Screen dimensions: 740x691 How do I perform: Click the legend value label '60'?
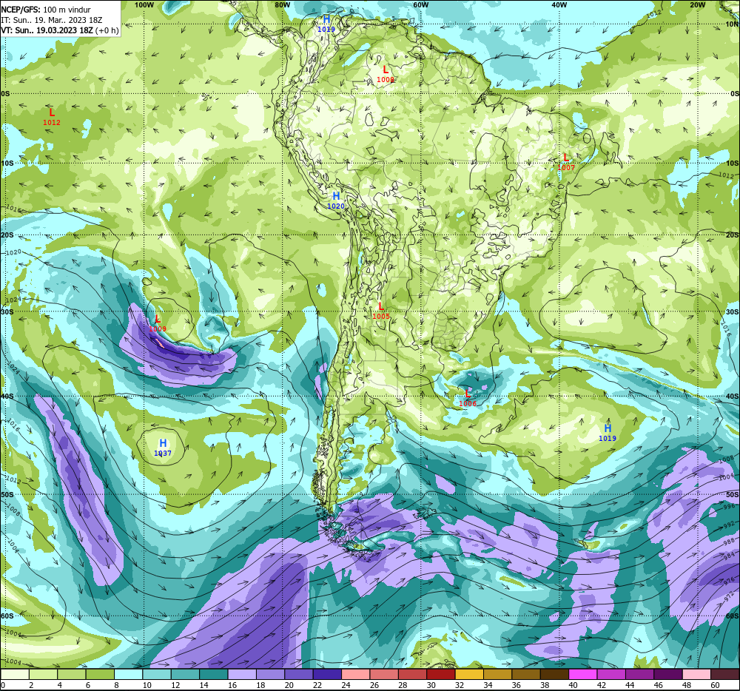coord(715,685)
